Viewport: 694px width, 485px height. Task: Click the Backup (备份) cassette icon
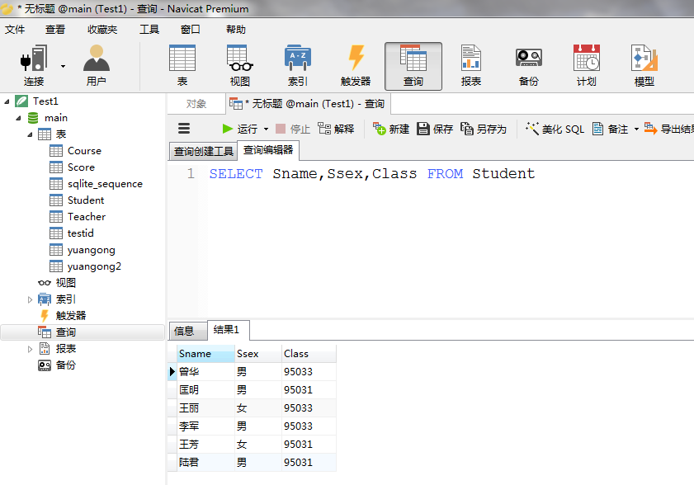tap(528, 65)
